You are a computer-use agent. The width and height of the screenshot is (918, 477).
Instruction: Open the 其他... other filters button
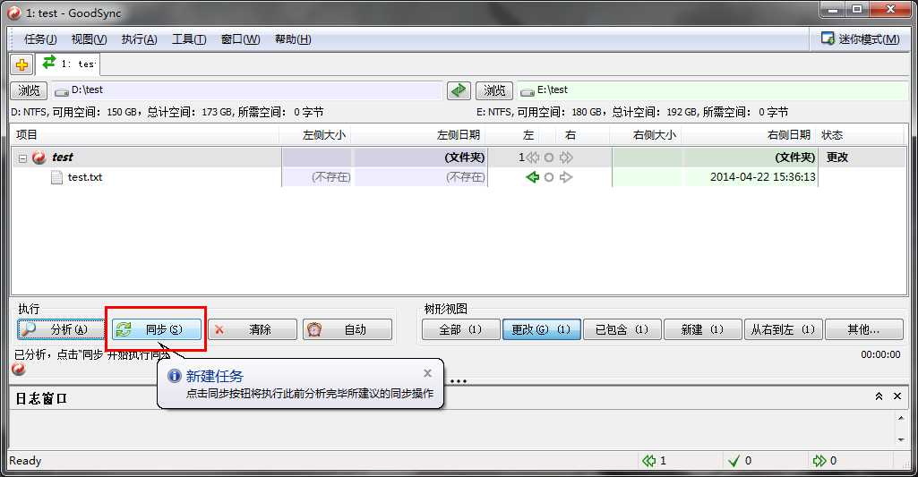coord(864,329)
